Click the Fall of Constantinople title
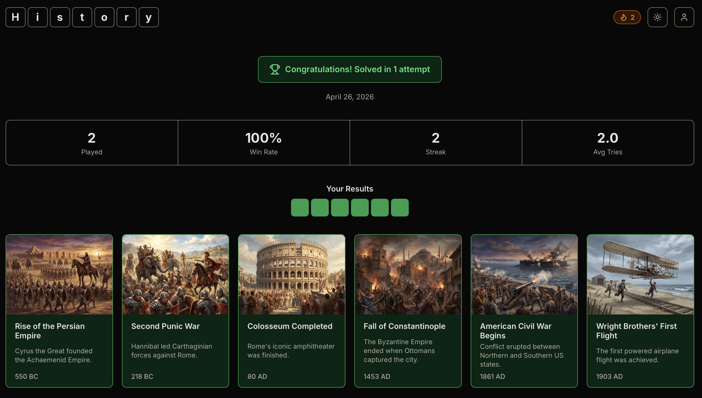Viewport: 702px width, 398px height. coord(405,326)
